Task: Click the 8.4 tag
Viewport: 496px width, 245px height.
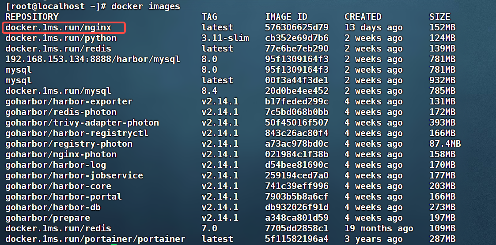Action: [209, 91]
